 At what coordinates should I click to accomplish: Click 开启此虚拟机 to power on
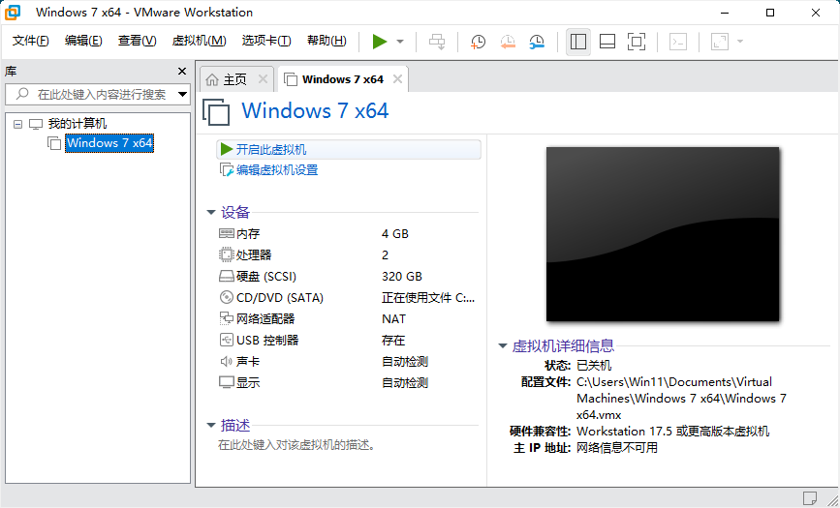tap(349, 149)
